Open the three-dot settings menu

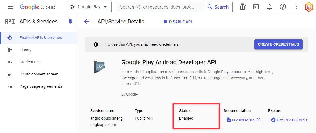point(296,7)
